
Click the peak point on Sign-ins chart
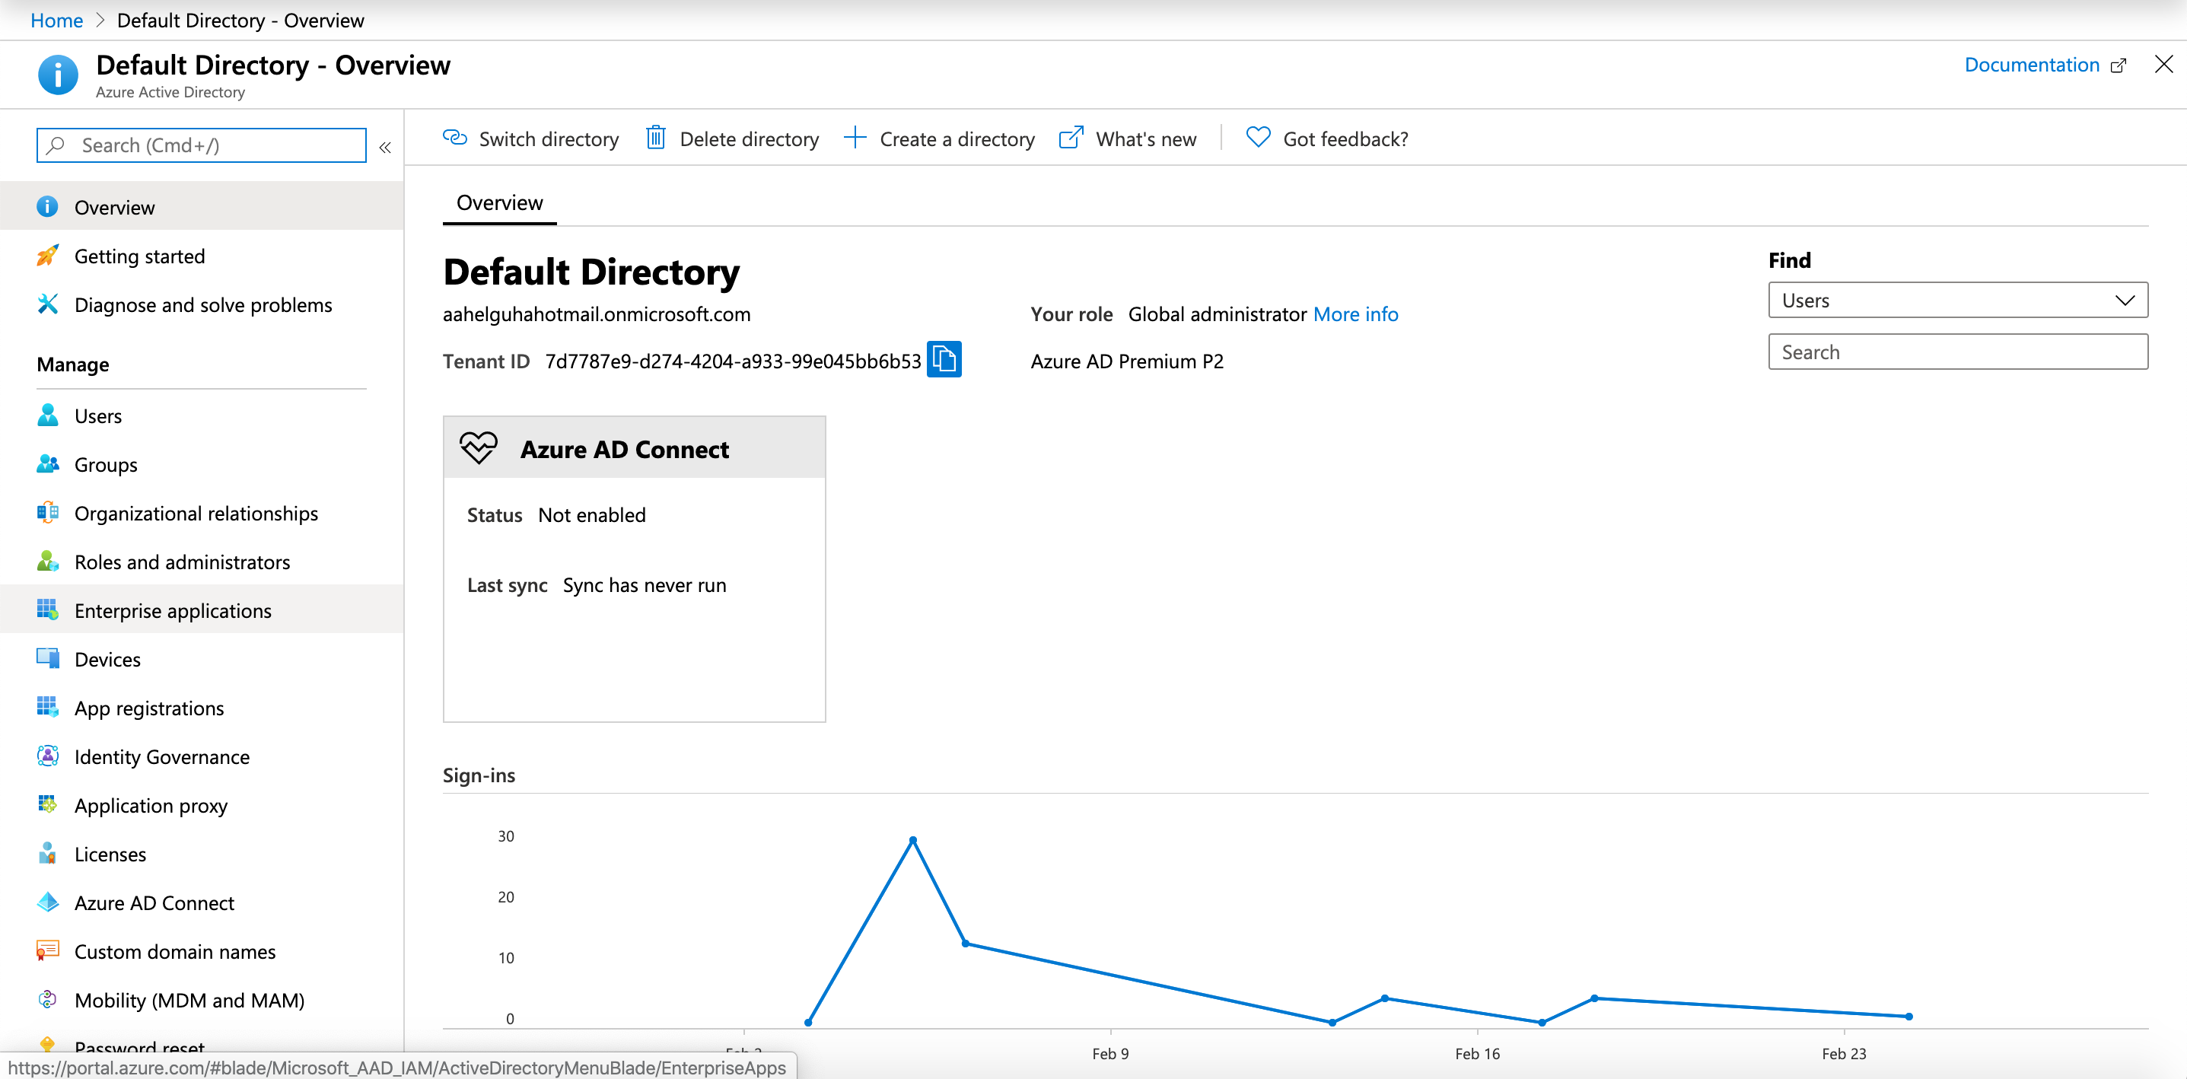click(912, 839)
